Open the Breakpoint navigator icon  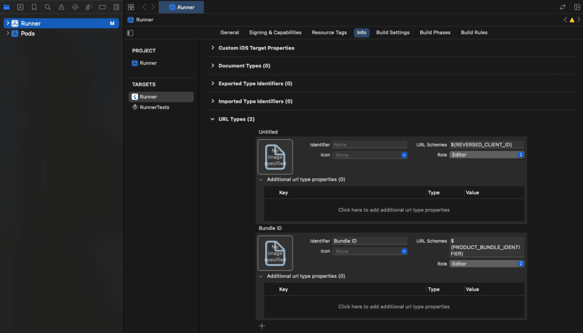[x=103, y=7]
